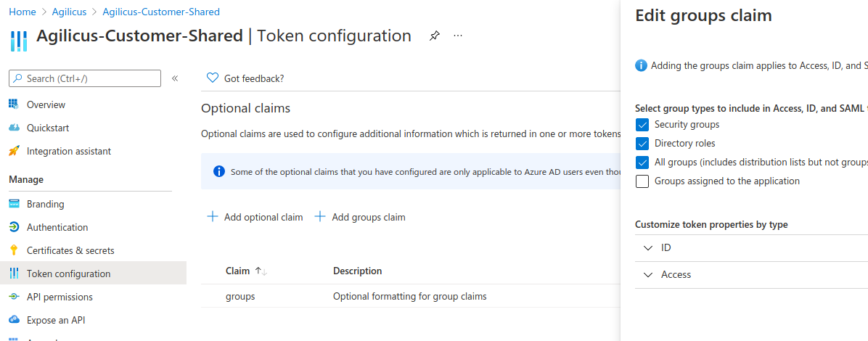Click the Got feedback heart icon

[x=213, y=78]
